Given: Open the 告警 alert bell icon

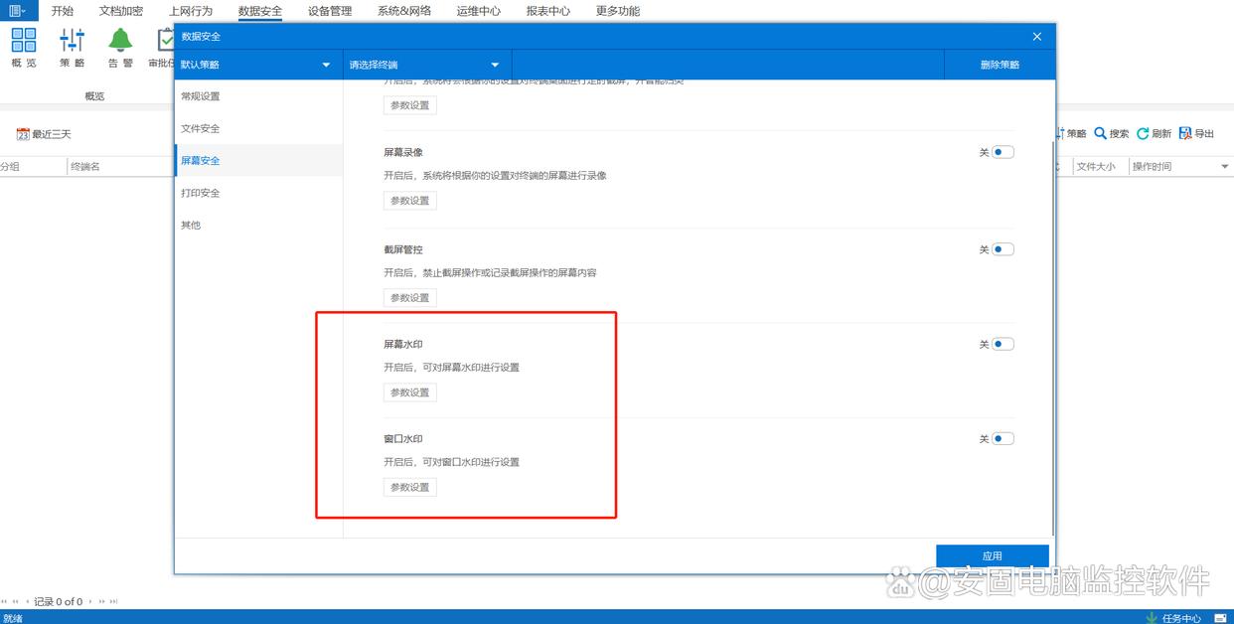Looking at the screenshot, I should pos(120,41).
